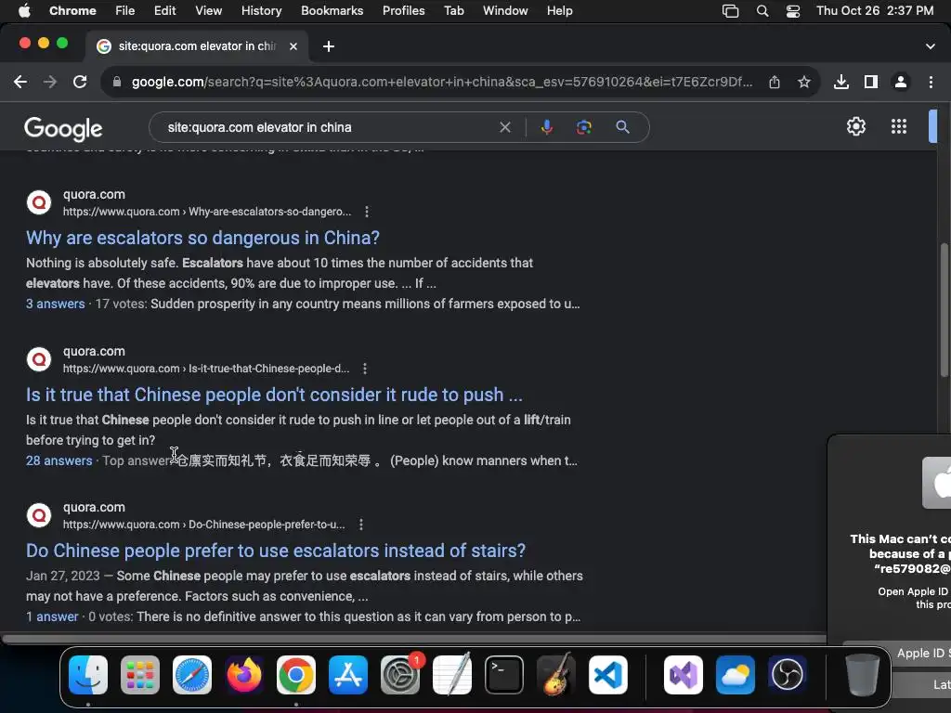Open the Edit menu
Image resolution: width=951 pixels, height=713 pixels.
tap(164, 11)
